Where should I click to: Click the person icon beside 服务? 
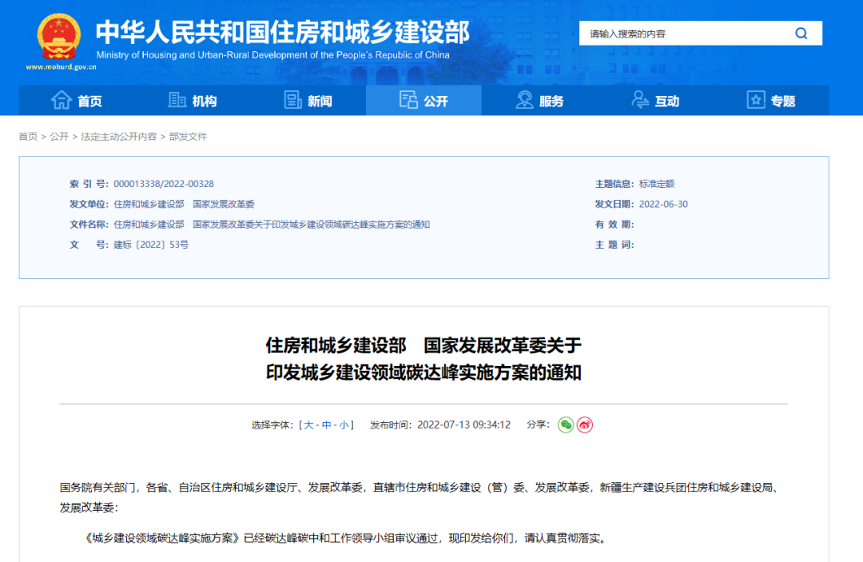click(x=524, y=100)
